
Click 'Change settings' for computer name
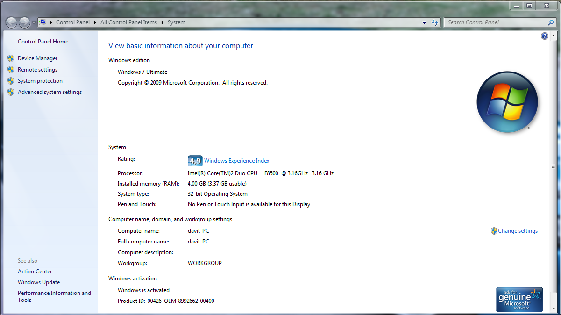518,231
